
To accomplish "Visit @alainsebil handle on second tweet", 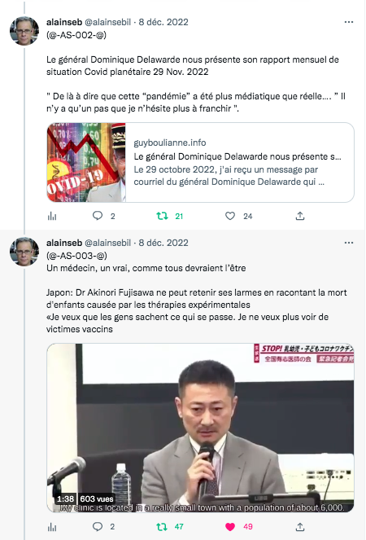I will coord(107,243).
